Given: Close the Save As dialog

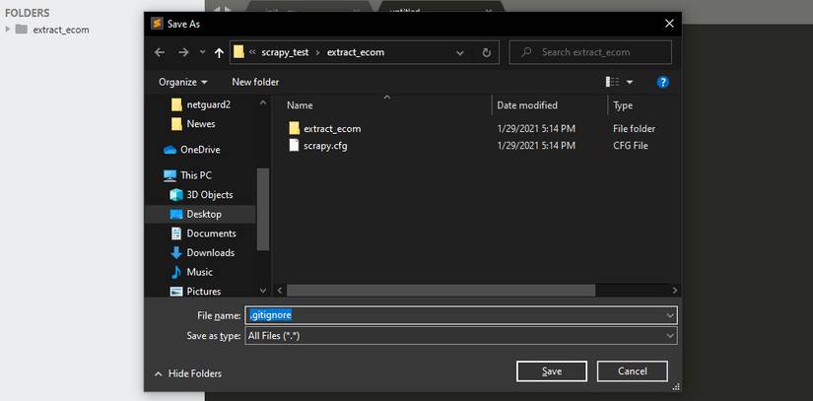Looking at the screenshot, I should coord(669,24).
